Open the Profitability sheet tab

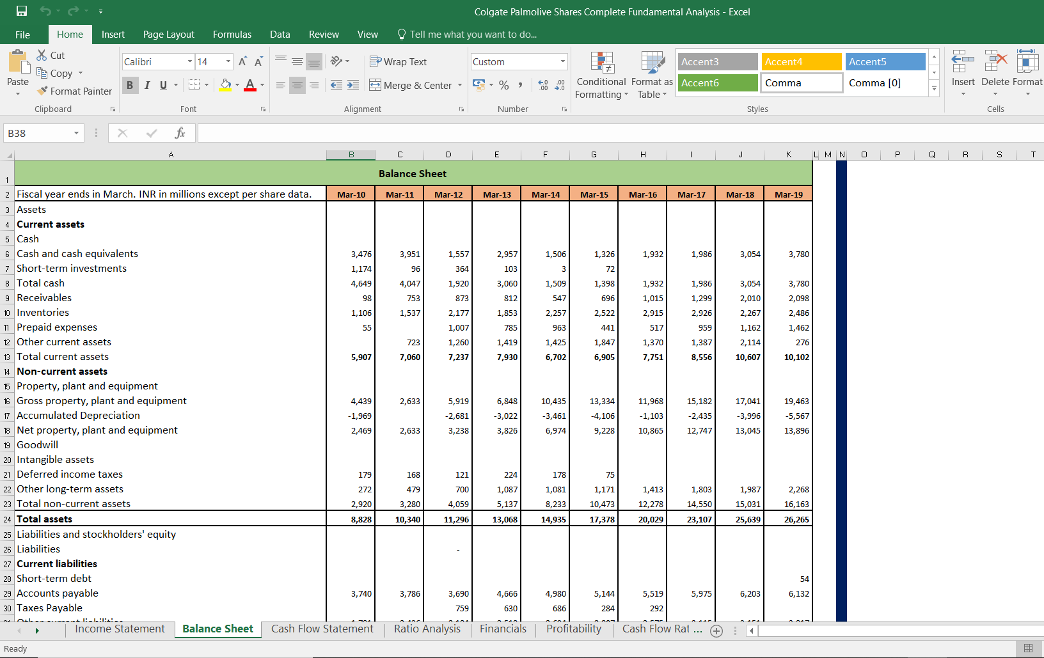[x=574, y=629]
